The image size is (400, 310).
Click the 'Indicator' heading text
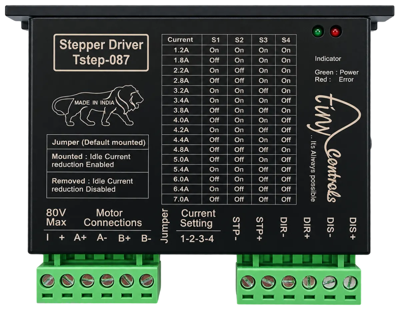click(328, 59)
